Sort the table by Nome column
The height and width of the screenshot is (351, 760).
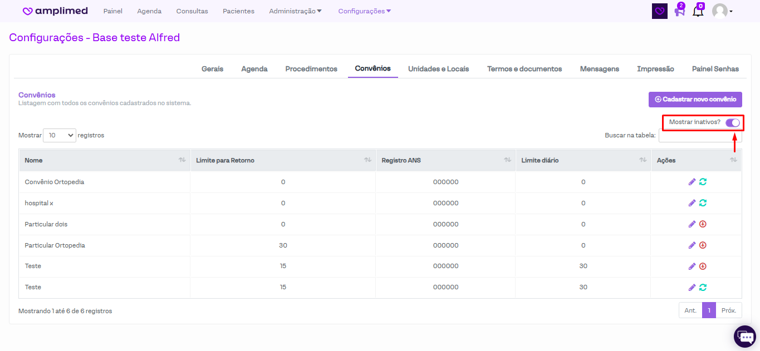coord(105,160)
